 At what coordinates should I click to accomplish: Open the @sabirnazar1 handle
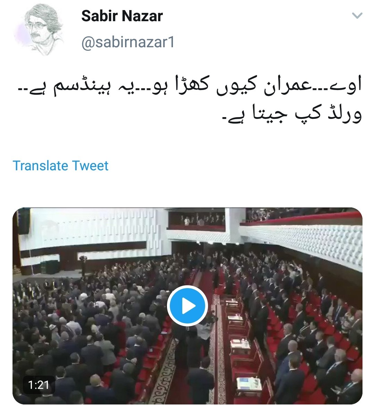128,42
